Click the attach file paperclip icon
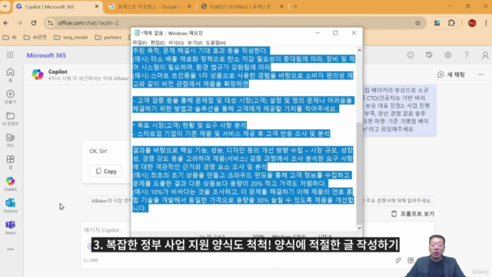The width and height of the screenshot is (492, 277). point(398,260)
